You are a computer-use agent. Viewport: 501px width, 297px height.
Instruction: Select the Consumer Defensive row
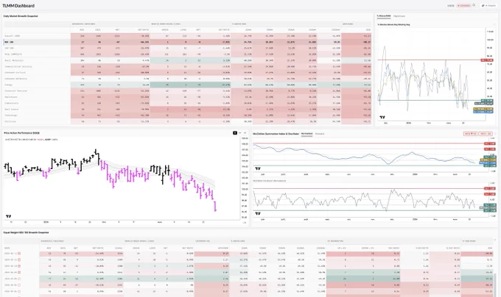(x=187, y=79)
